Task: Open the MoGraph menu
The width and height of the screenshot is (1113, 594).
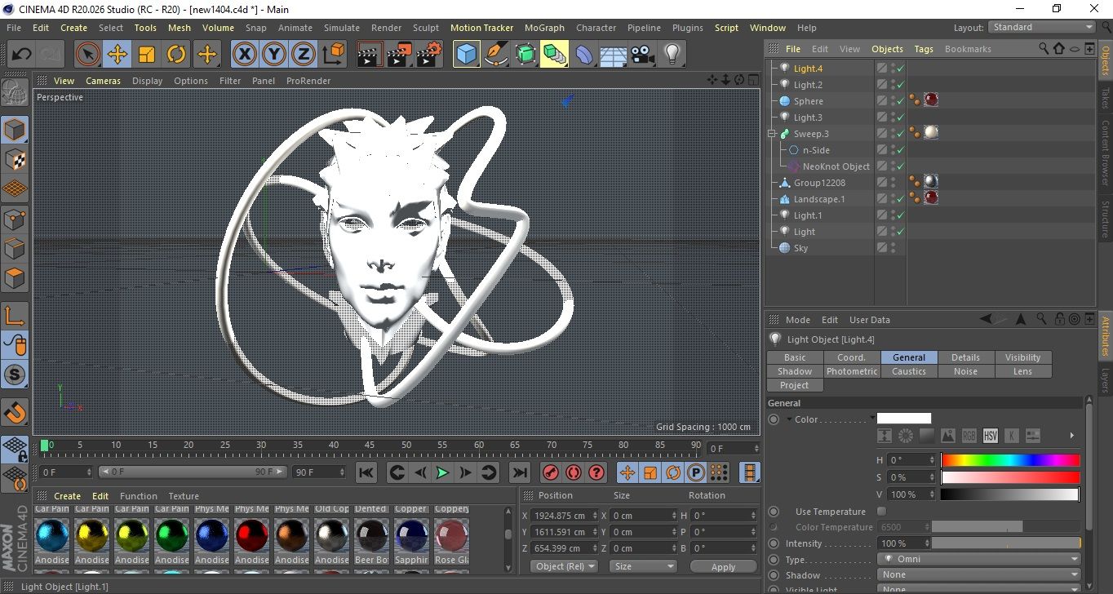Action: pyautogui.click(x=544, y=28)
